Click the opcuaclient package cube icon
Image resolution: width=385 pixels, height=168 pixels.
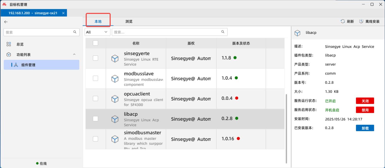point(115,99)
